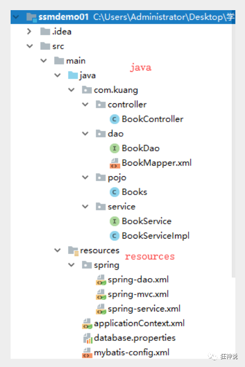This screenshot has height=367, width=245.
Task: Click the resources folder icon
Action: click(73, 251)
